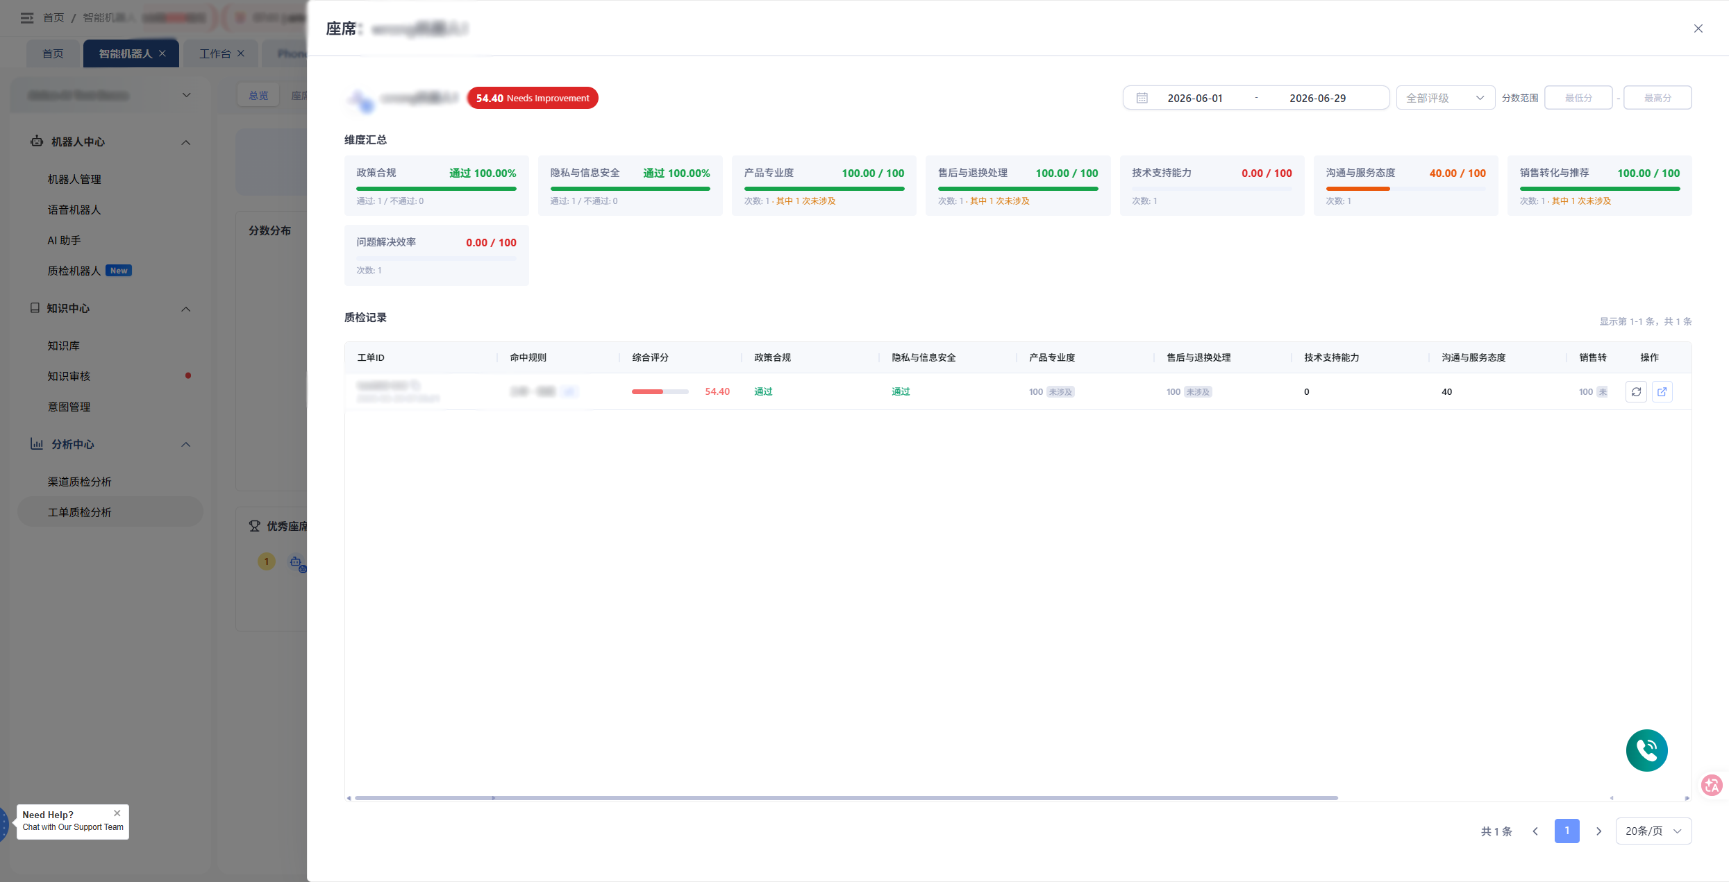Toggle the hamburger menu icon at the top left
Screen dimensions: 1729x882
pyautogui.click(x=27, y=17)
